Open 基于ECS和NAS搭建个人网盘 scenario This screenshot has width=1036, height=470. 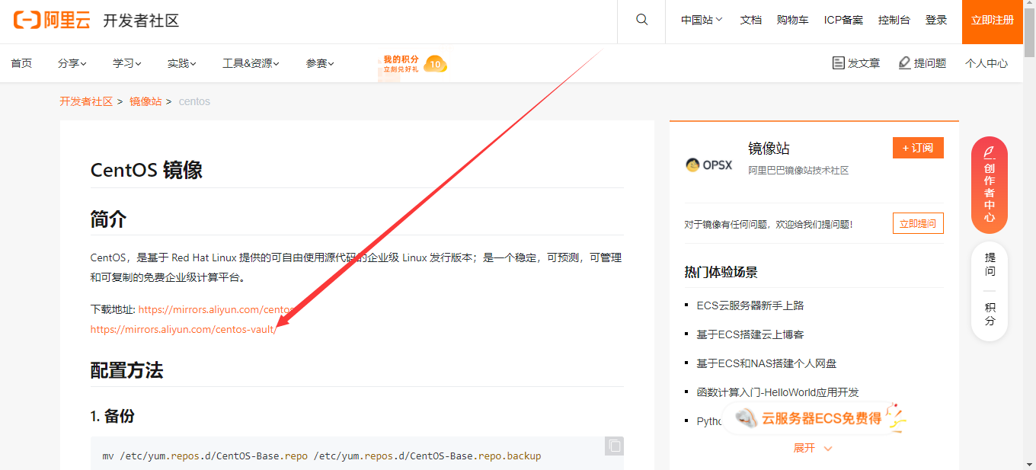coord(766,363)
